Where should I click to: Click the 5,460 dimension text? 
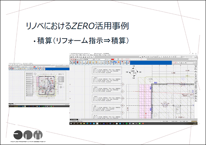(173, 73)
